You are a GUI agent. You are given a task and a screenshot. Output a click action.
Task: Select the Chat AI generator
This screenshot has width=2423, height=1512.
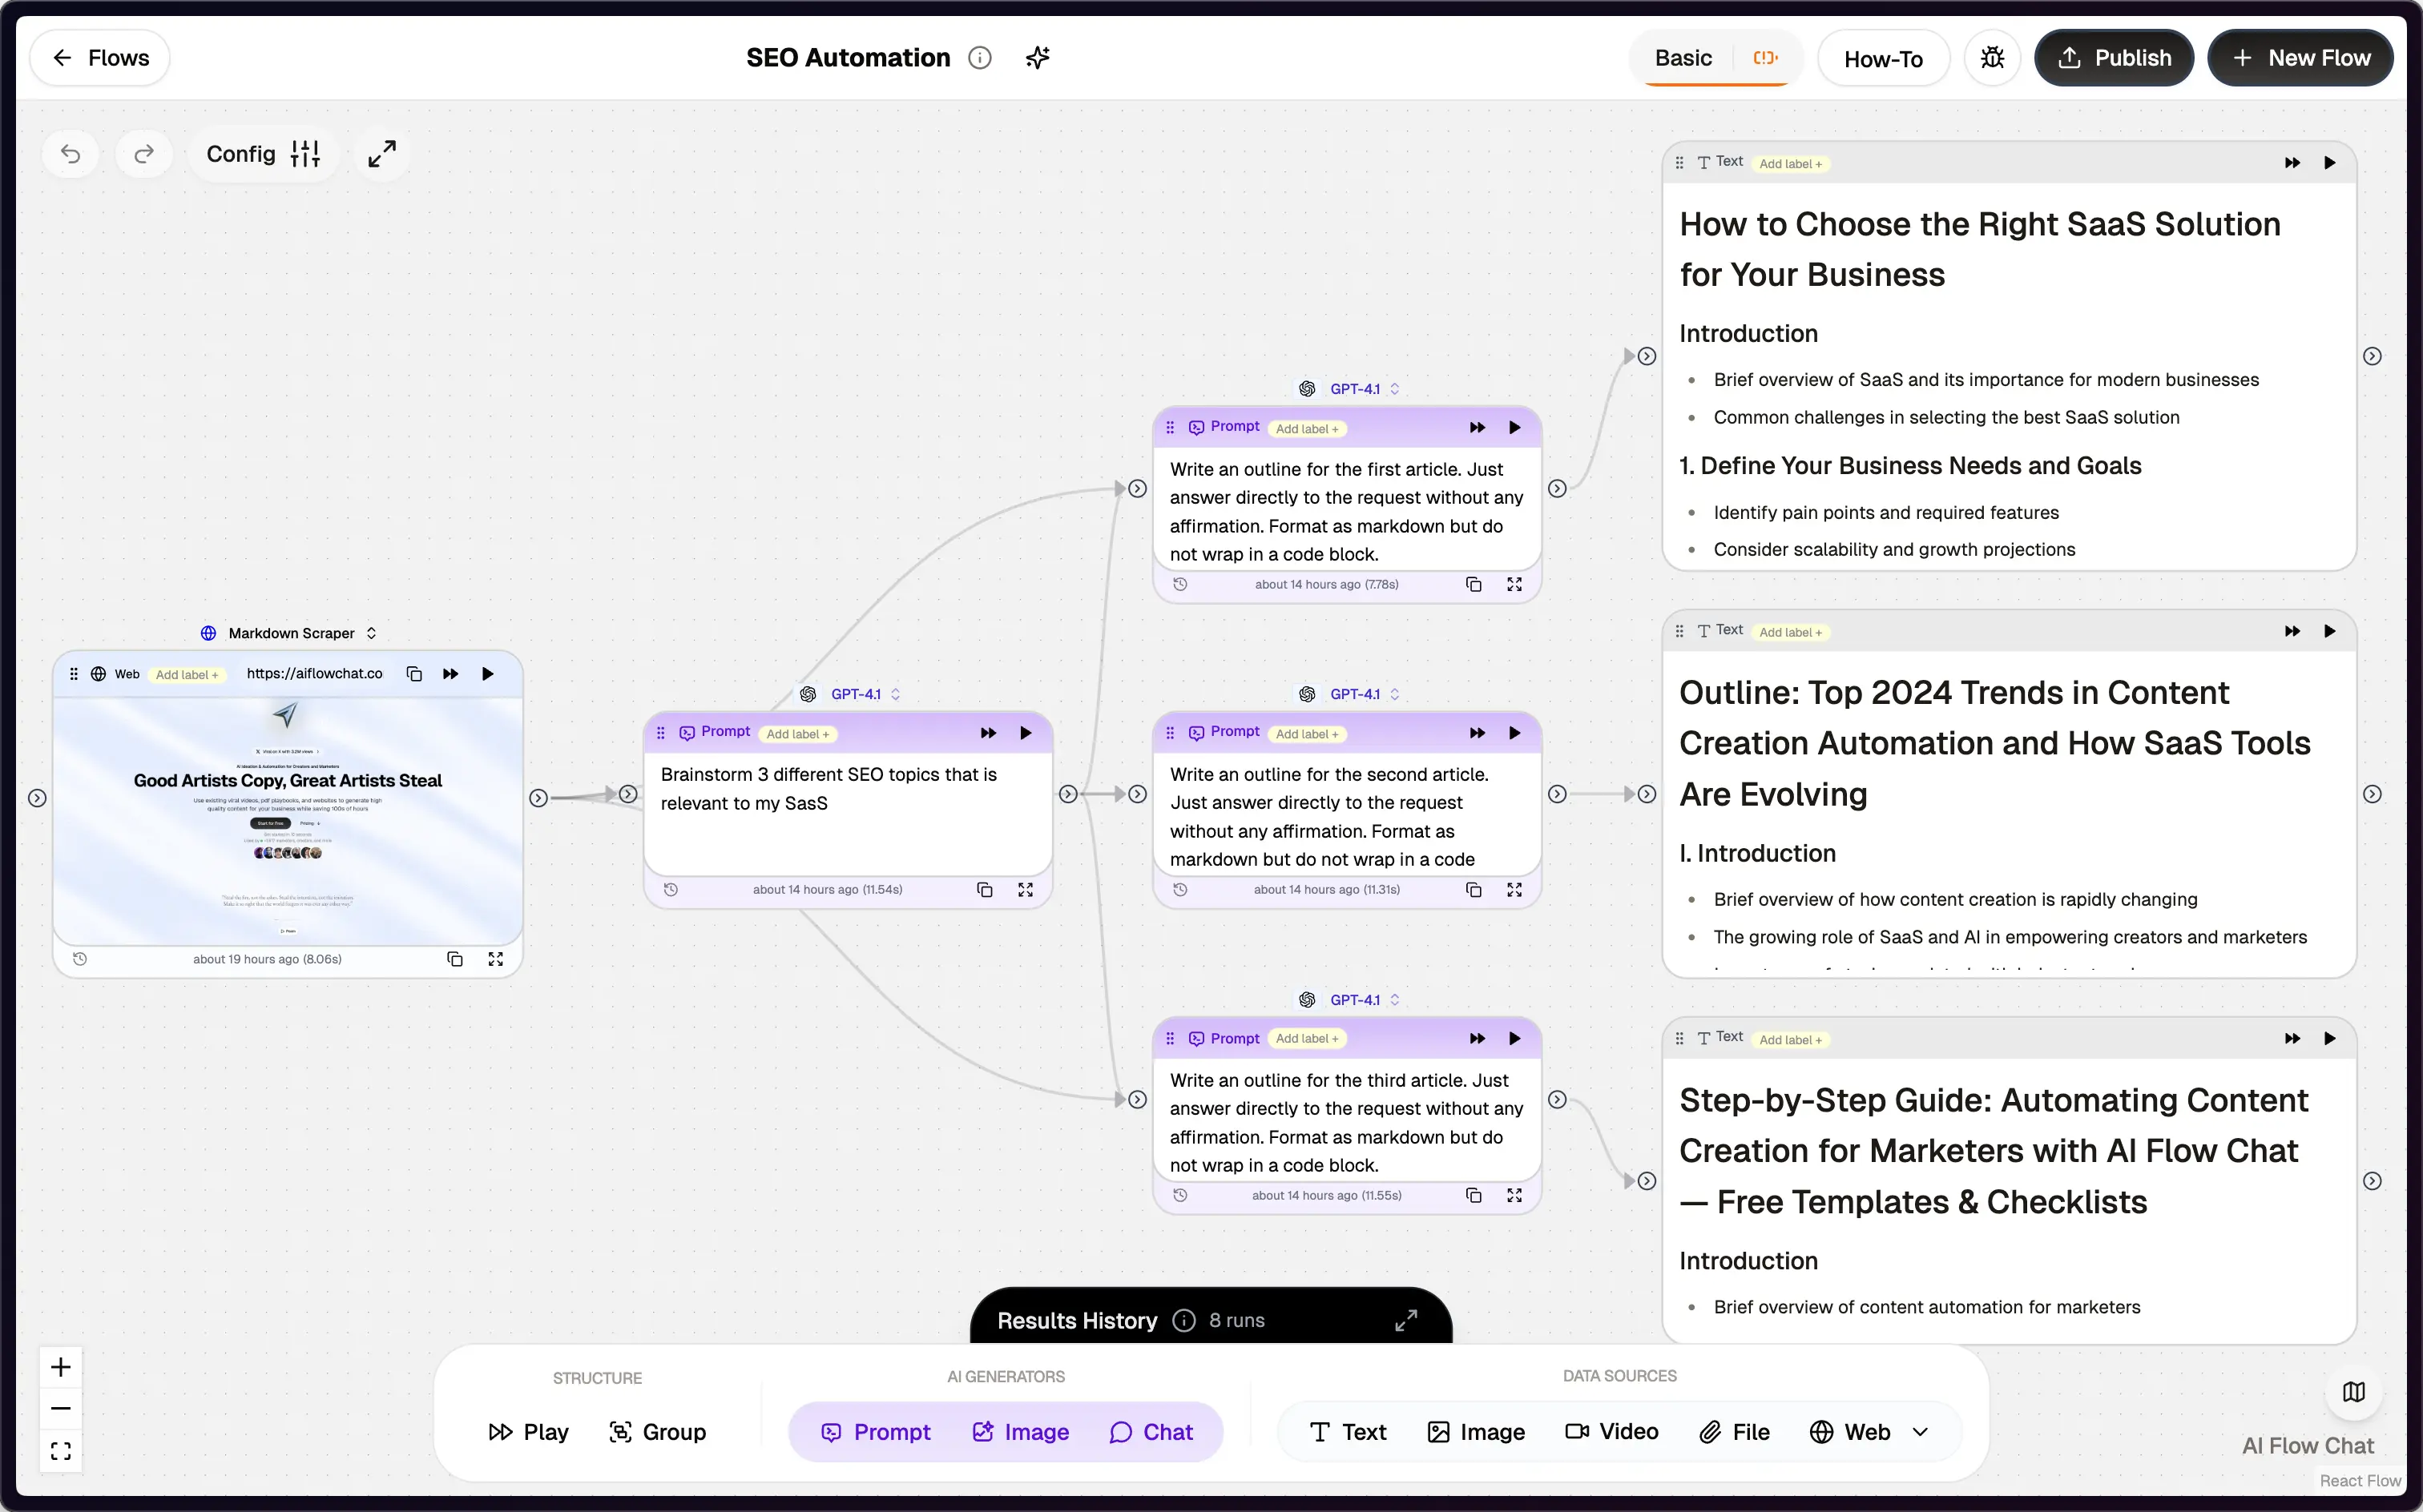pos(1151,1432)
